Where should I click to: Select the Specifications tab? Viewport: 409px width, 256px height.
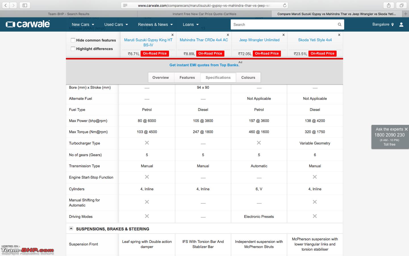click(x=218, y=77)
